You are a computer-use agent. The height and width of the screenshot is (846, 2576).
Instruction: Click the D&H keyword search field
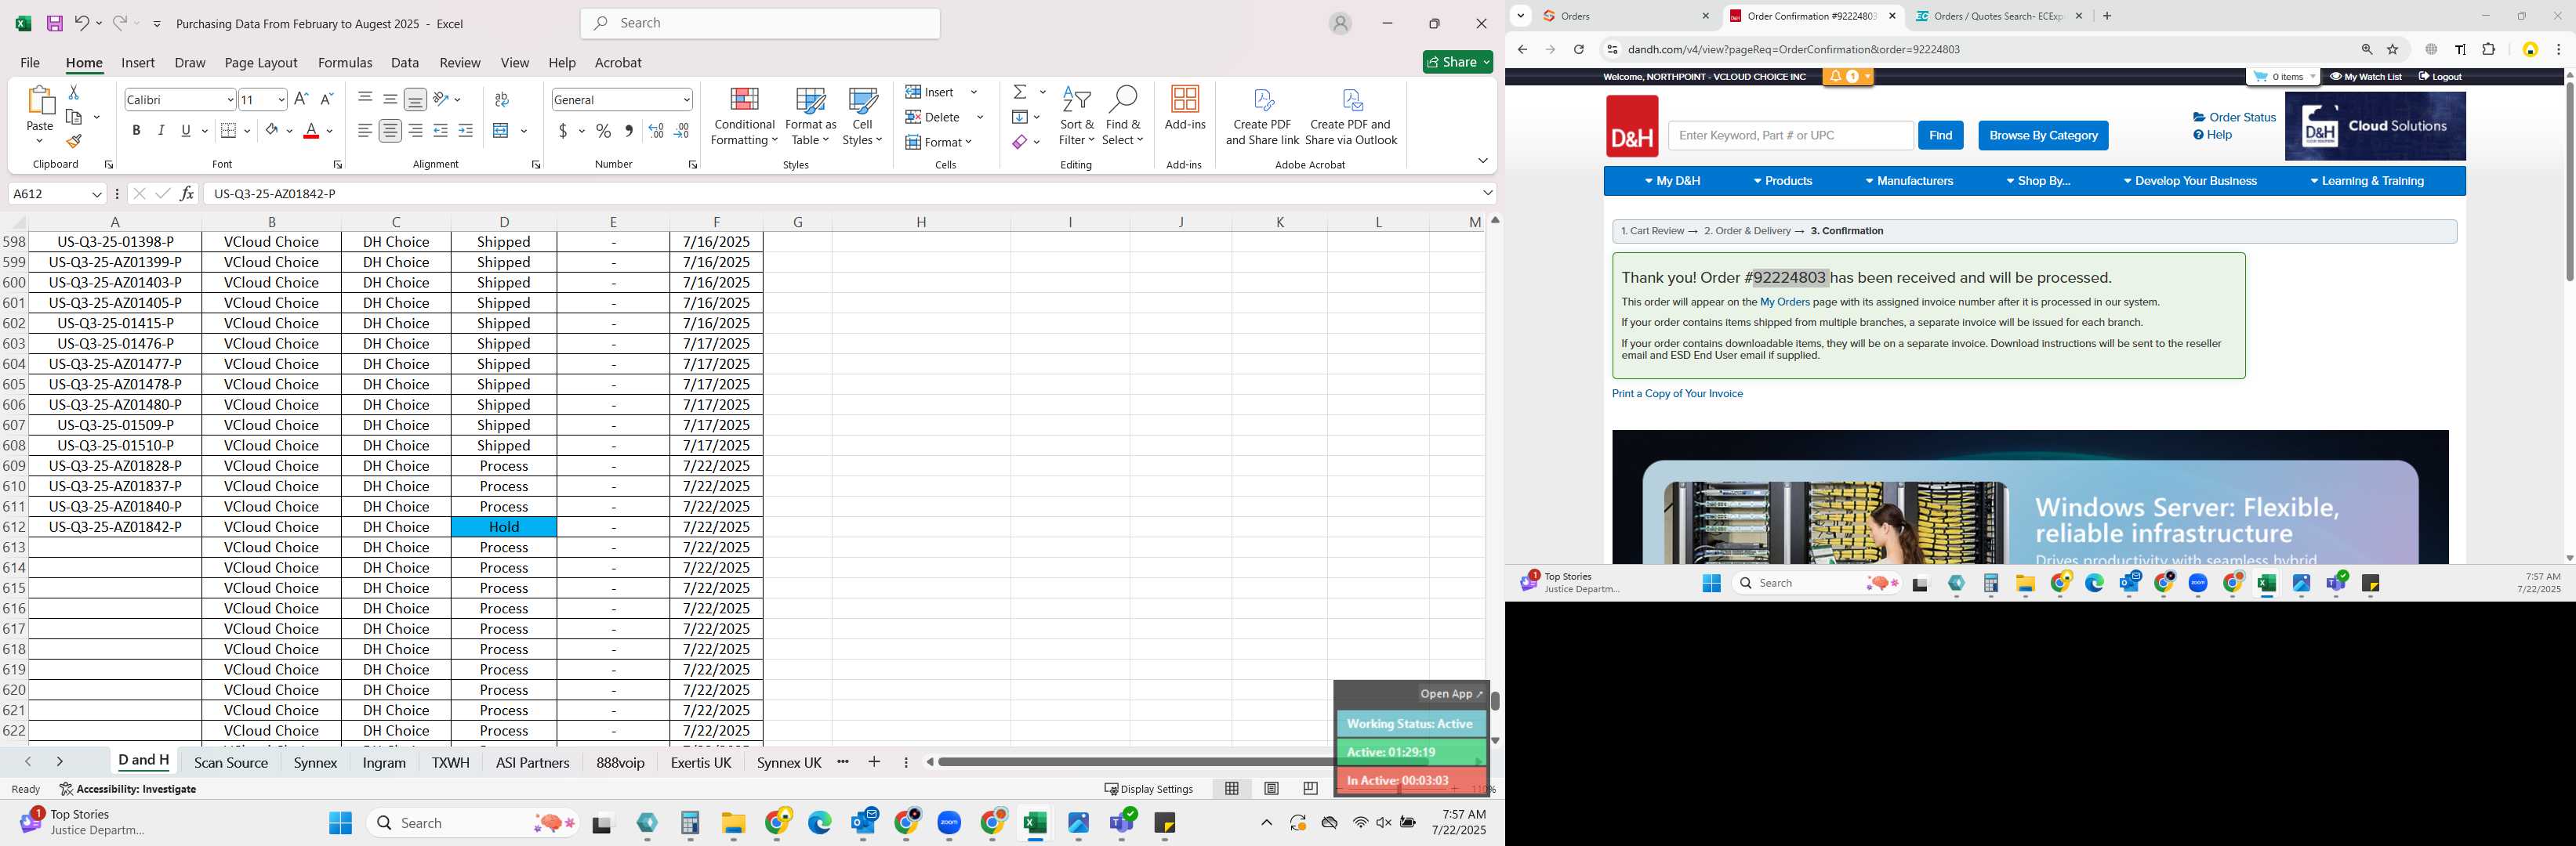tap(1790, 135)
